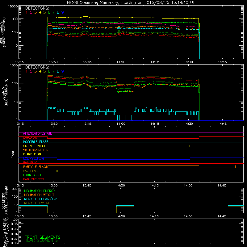Image resolution: width=247 pixels, height=247 pixels.
Task: Click the front segments counts/s y-axis label
Action: (x=3, y=32)
